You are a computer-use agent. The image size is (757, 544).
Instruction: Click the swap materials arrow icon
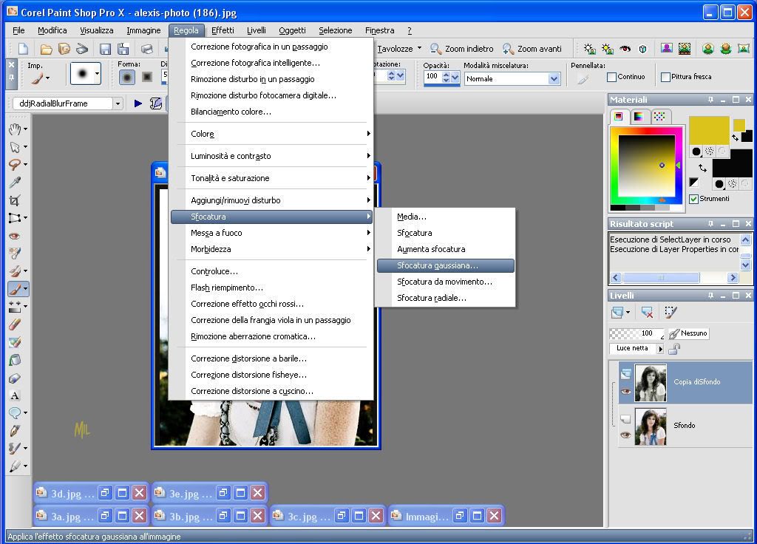702,168
